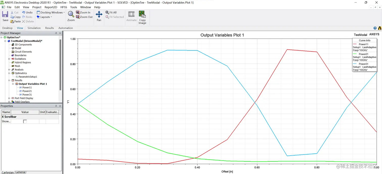Viewport: 382px width, 174px height.
Task: Collapse the TeeModal design node
Action: click(5, 41)
